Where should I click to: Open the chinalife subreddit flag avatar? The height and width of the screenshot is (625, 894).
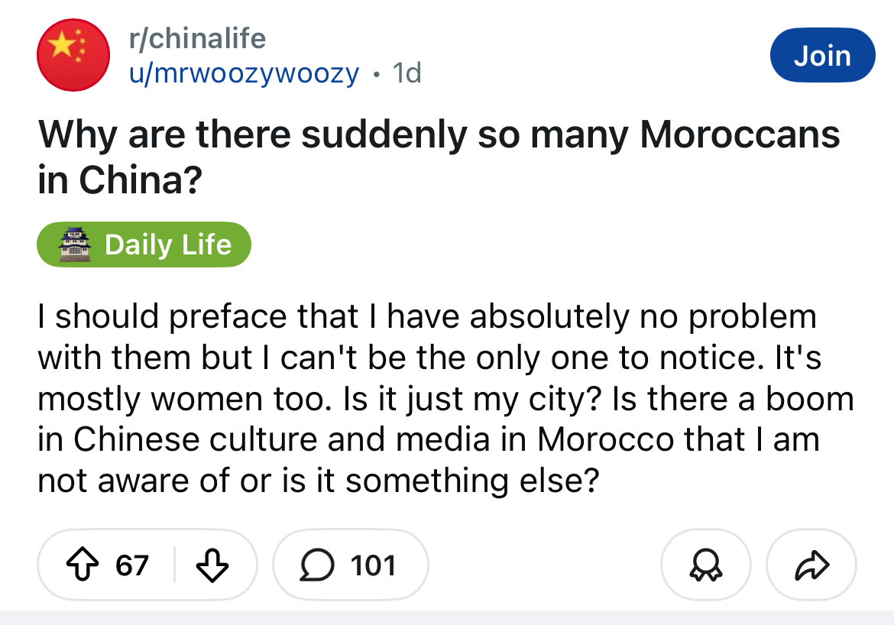(x=73, y=55)
